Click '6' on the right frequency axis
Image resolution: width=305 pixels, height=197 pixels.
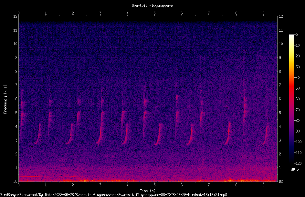point(280,99)
